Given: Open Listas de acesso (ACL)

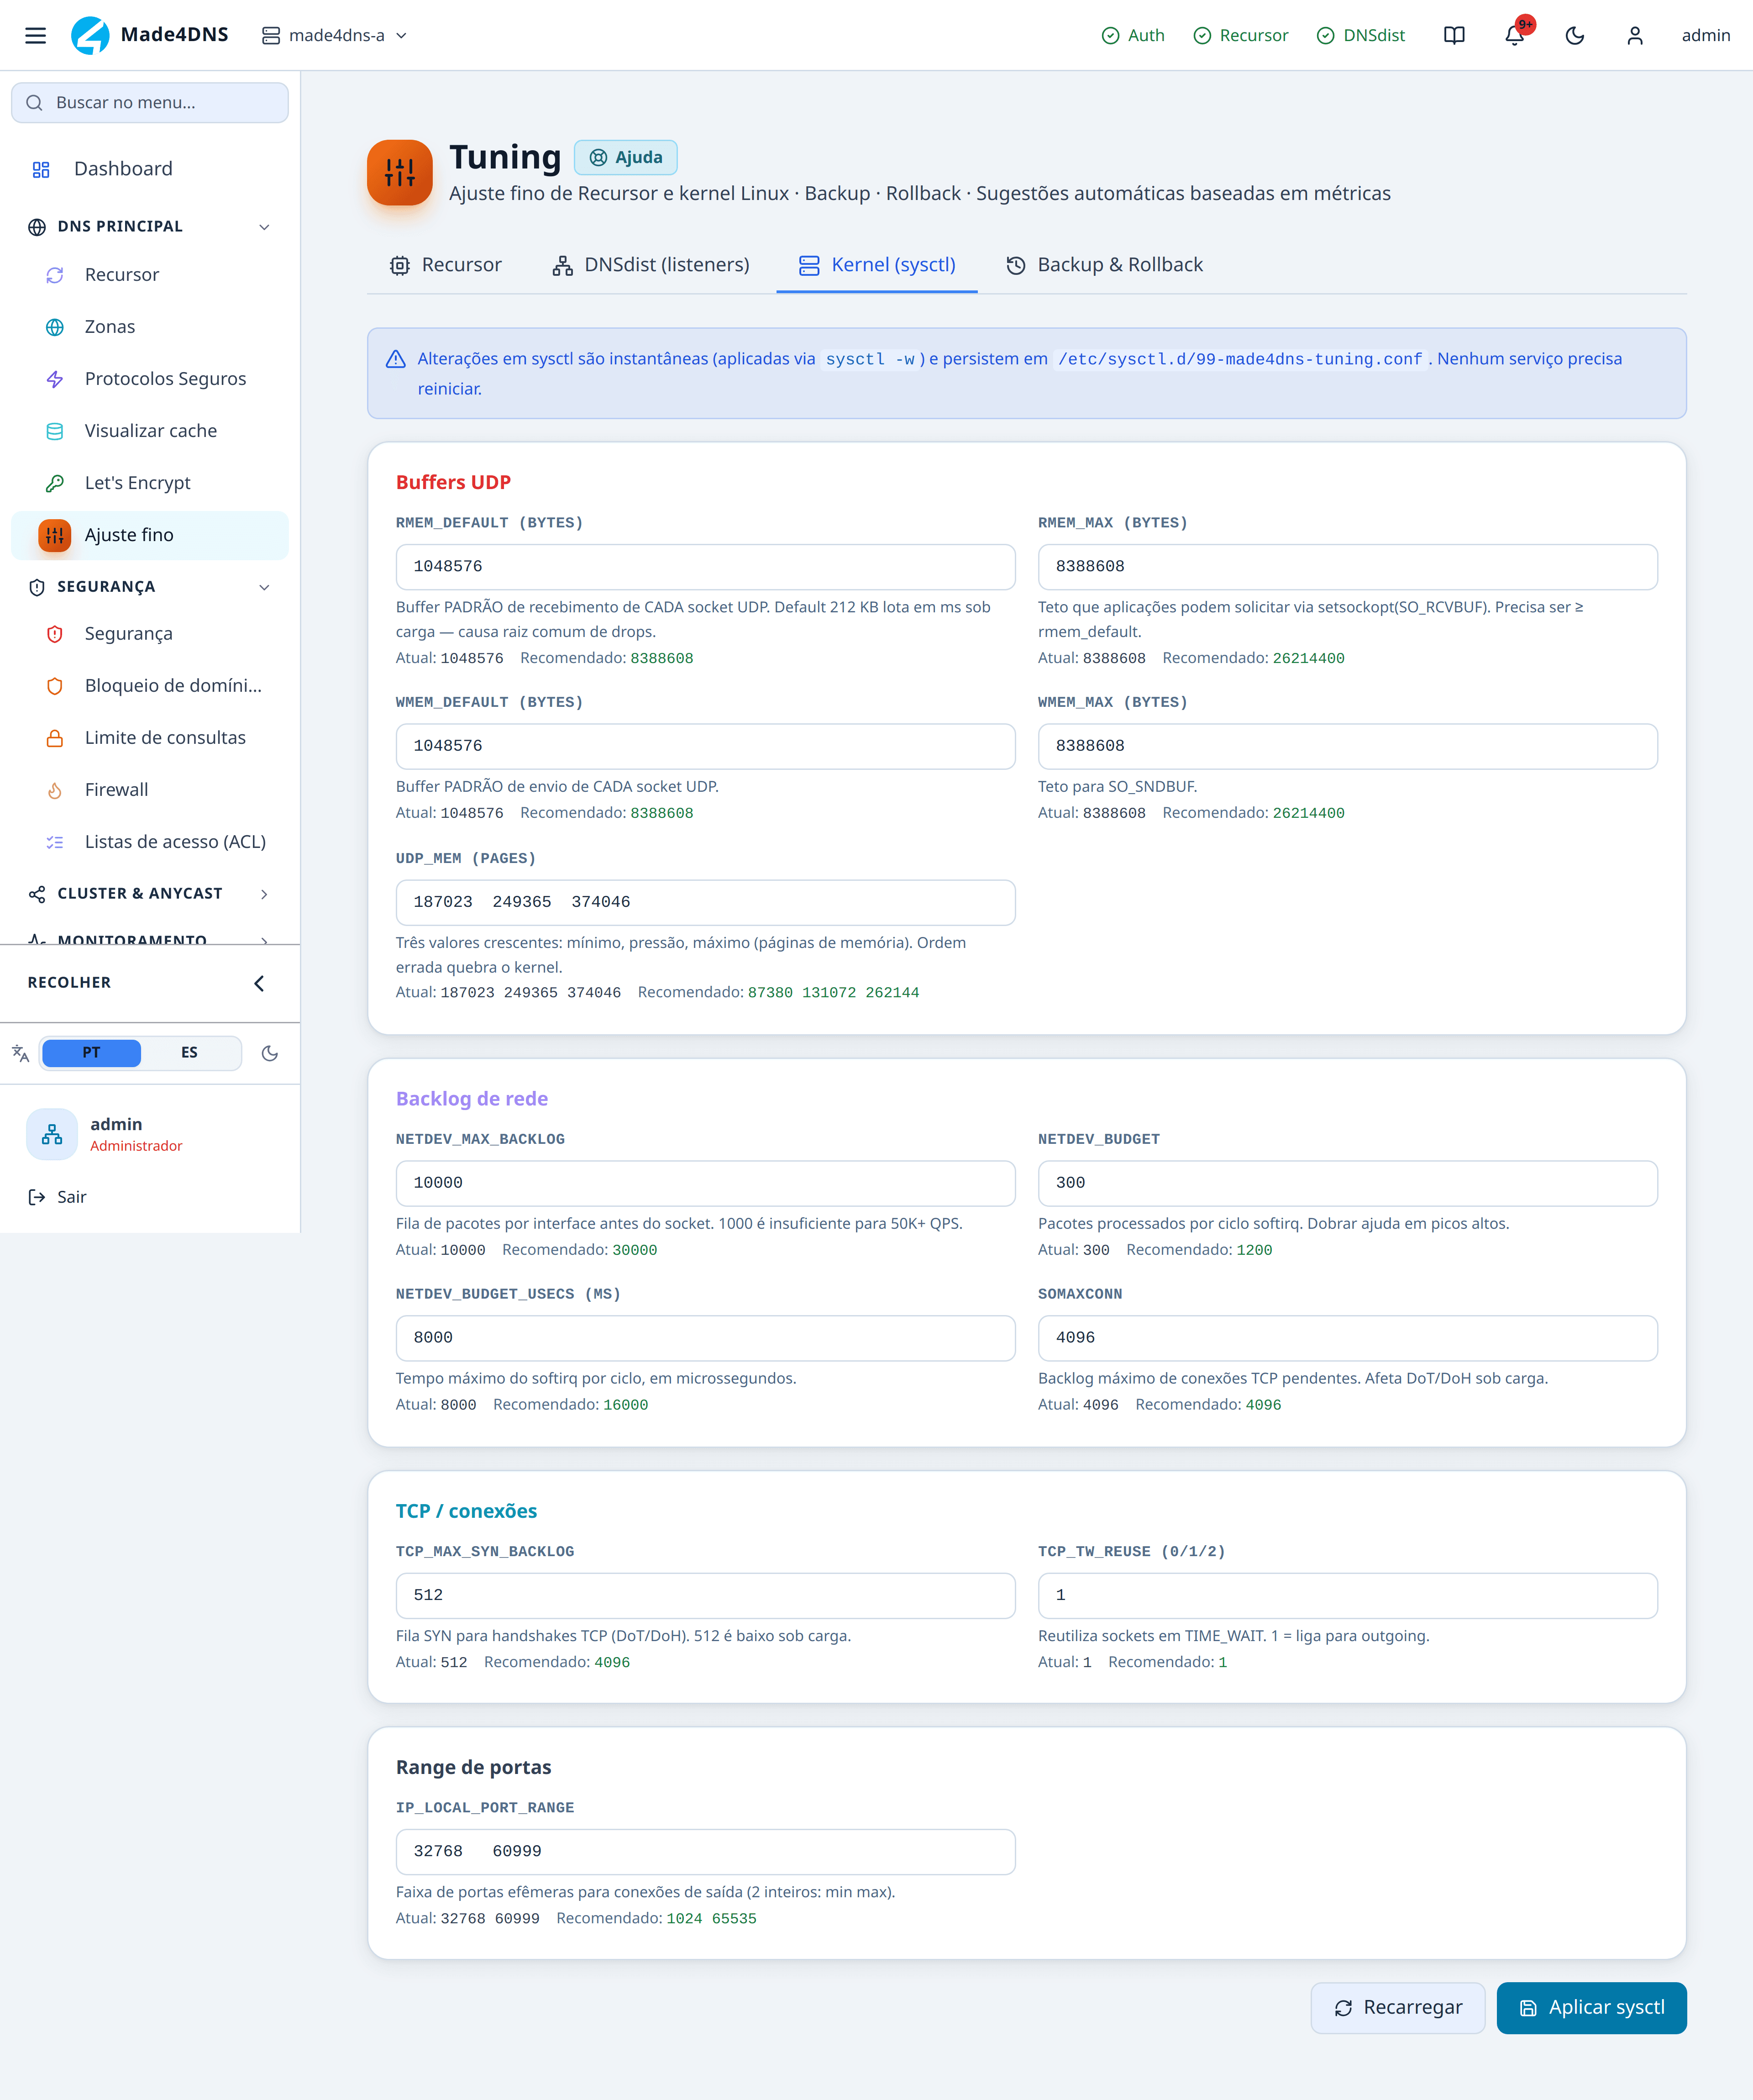Looking at the screenshot, I should (x=150, y=842).
